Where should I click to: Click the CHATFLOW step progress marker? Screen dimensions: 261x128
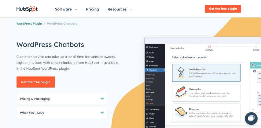click(x=209, y=47)
